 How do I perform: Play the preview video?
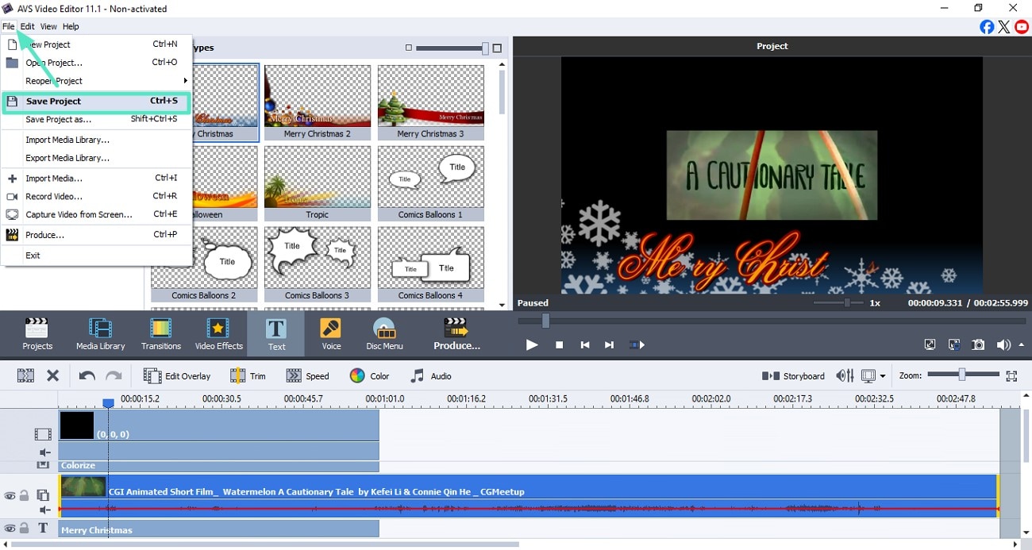(532, 344)
